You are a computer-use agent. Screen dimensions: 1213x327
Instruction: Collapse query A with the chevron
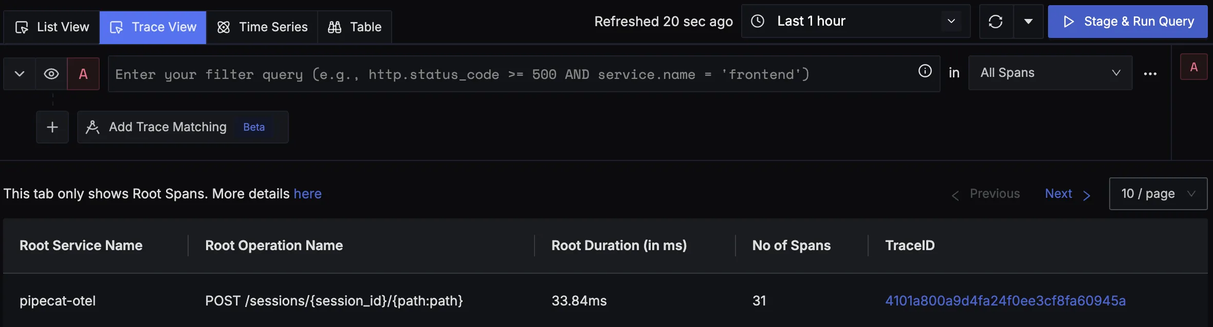pos(20,74)
